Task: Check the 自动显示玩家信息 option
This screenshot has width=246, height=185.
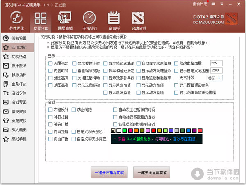Action: (138, 64)
